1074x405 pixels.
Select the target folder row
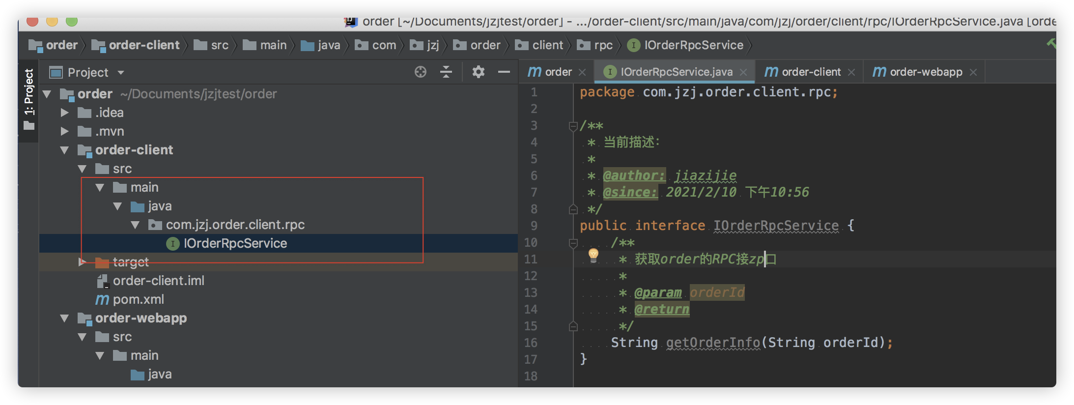tap(278, 262)
